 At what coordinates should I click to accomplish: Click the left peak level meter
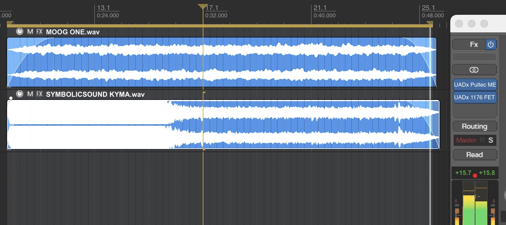pos(469,203)
